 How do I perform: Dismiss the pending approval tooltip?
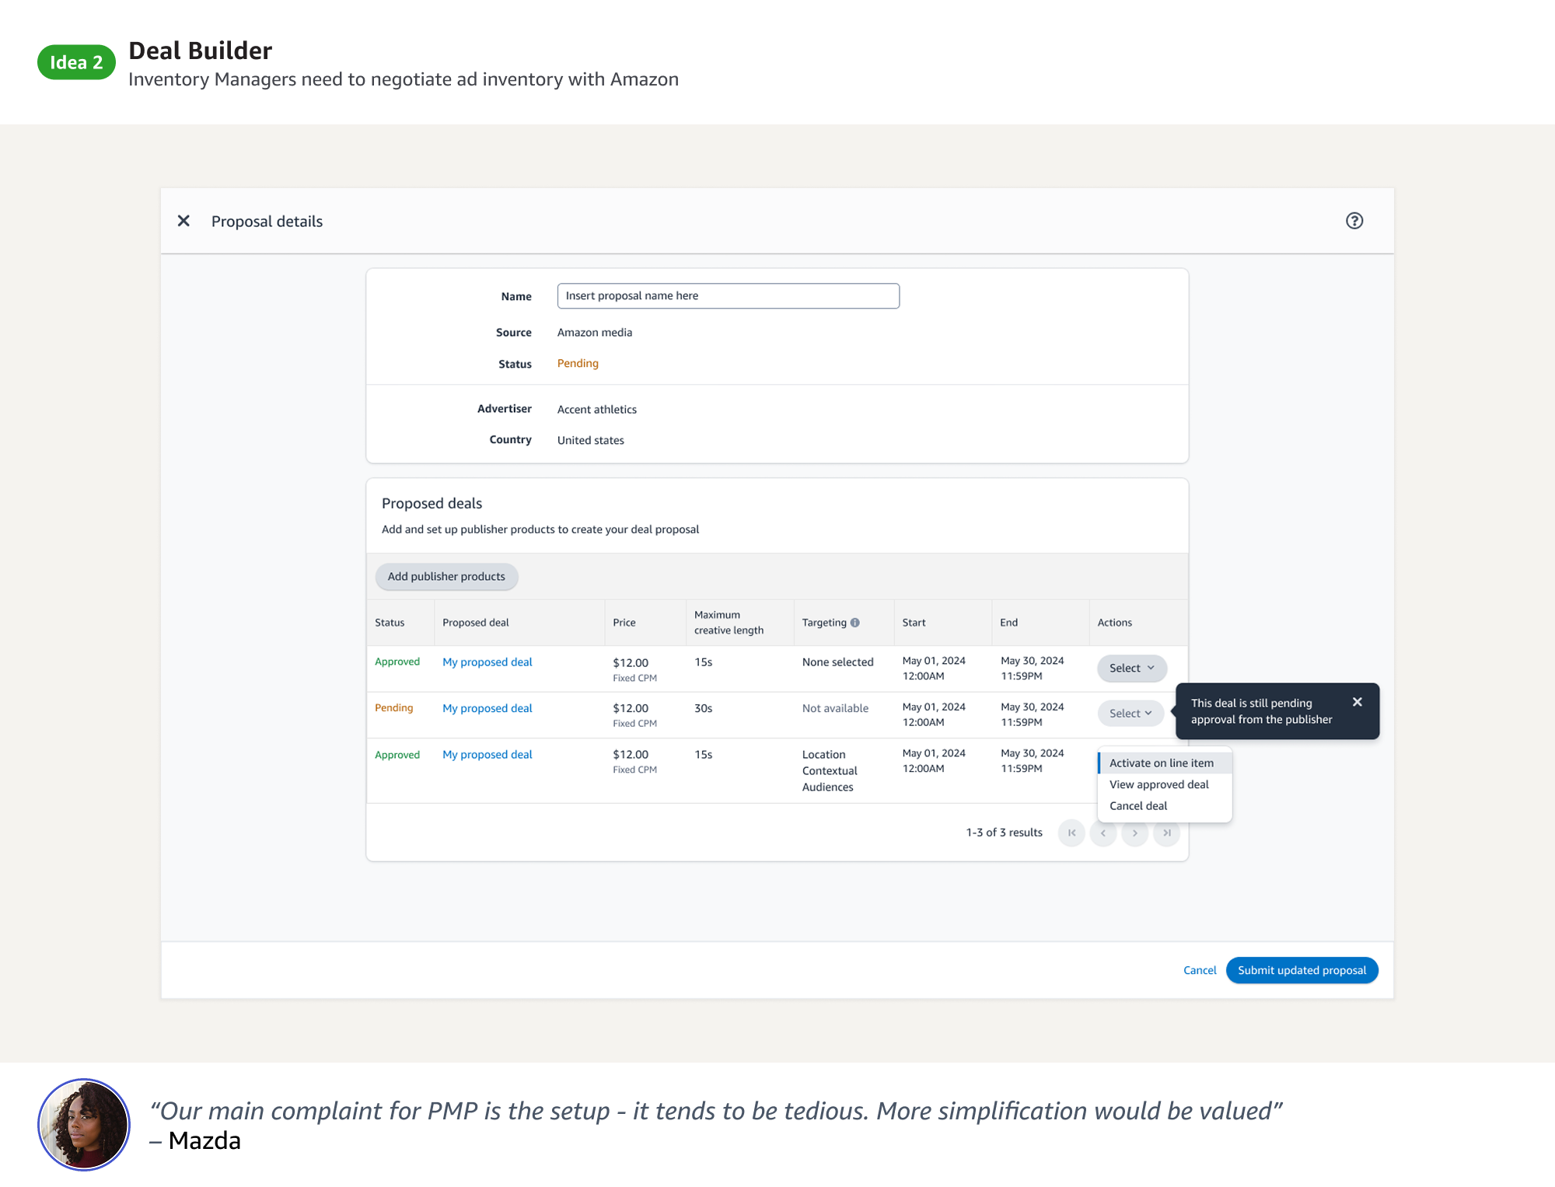(1358, 702)
